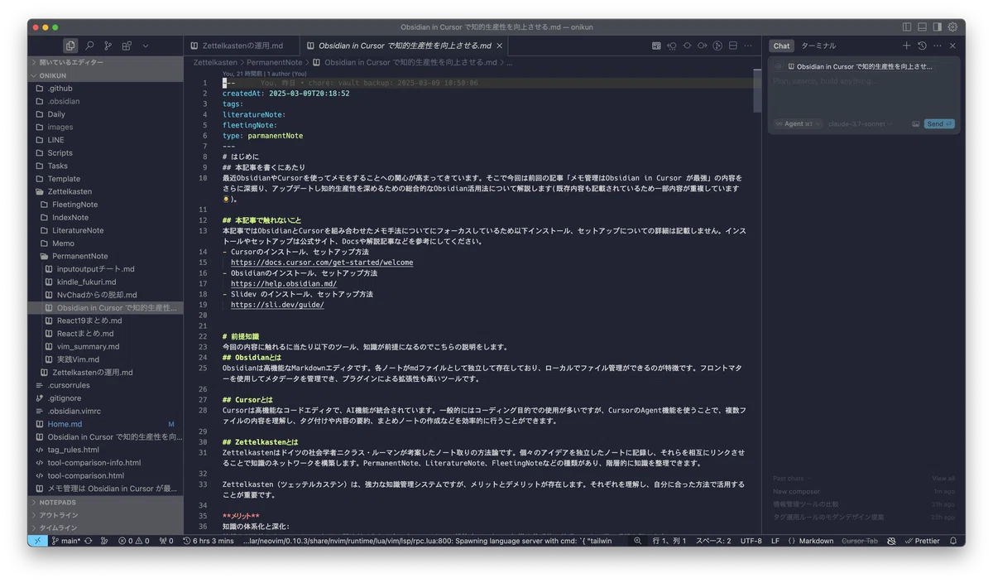Open the help.obsidian.md link
Image resolution: width=993 pixels, height=583 pixels.
coord(284,284)
